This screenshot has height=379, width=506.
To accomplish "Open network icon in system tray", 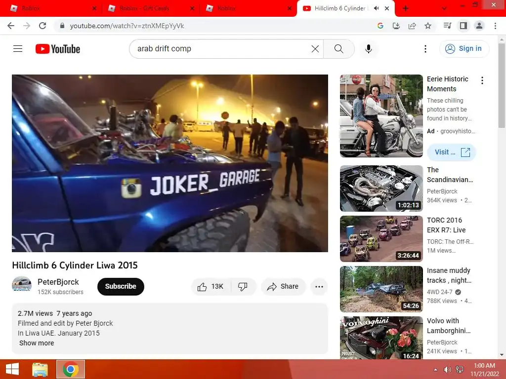I will click(x=460, y=370).
